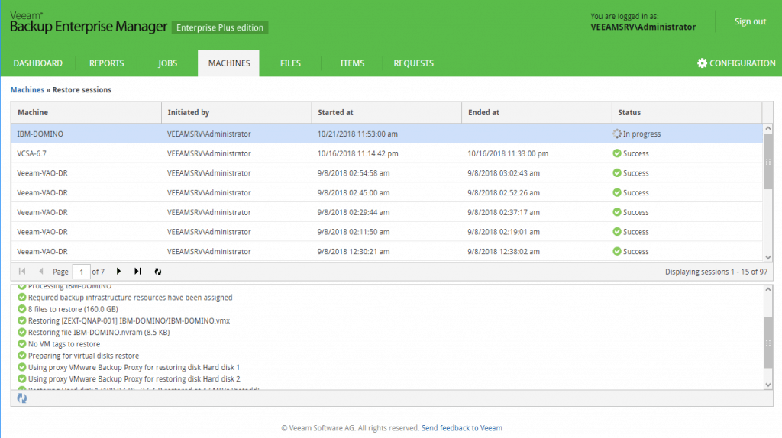Go to previous page of sessions

[x=41, y=271]
